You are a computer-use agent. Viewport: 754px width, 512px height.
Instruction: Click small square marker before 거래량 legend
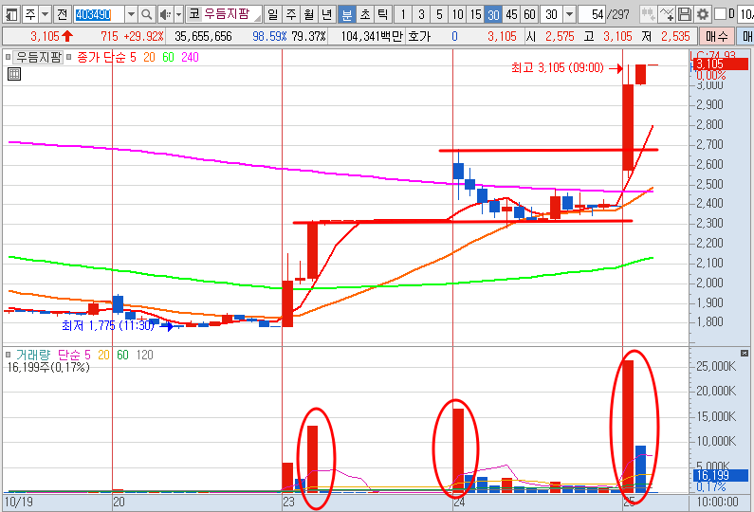(x=8, y=355)
